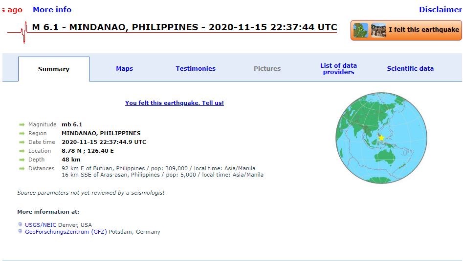Visit the USGS/NEIC link

click(x=41, y=225)
